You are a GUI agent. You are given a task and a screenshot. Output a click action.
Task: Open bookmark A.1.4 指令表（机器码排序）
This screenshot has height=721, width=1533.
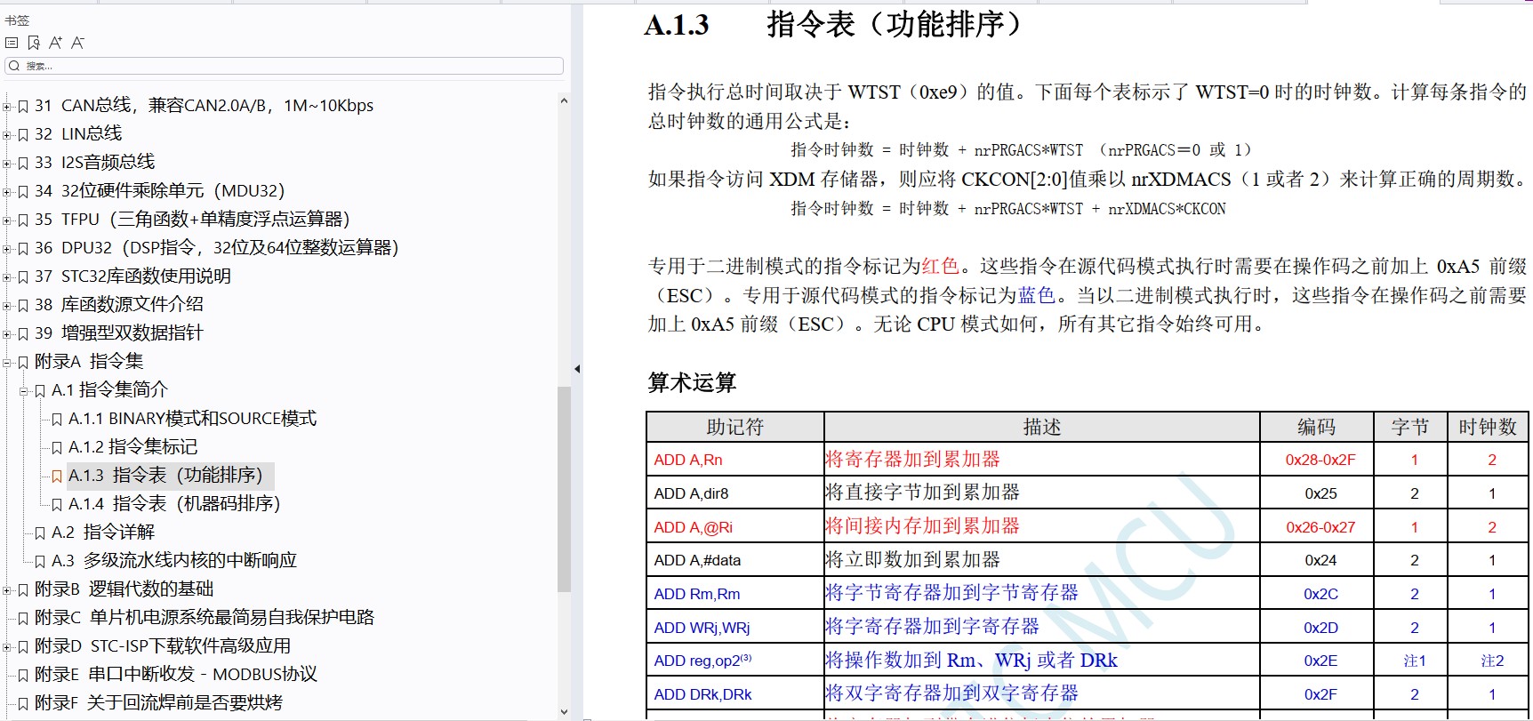pos(174,503)
